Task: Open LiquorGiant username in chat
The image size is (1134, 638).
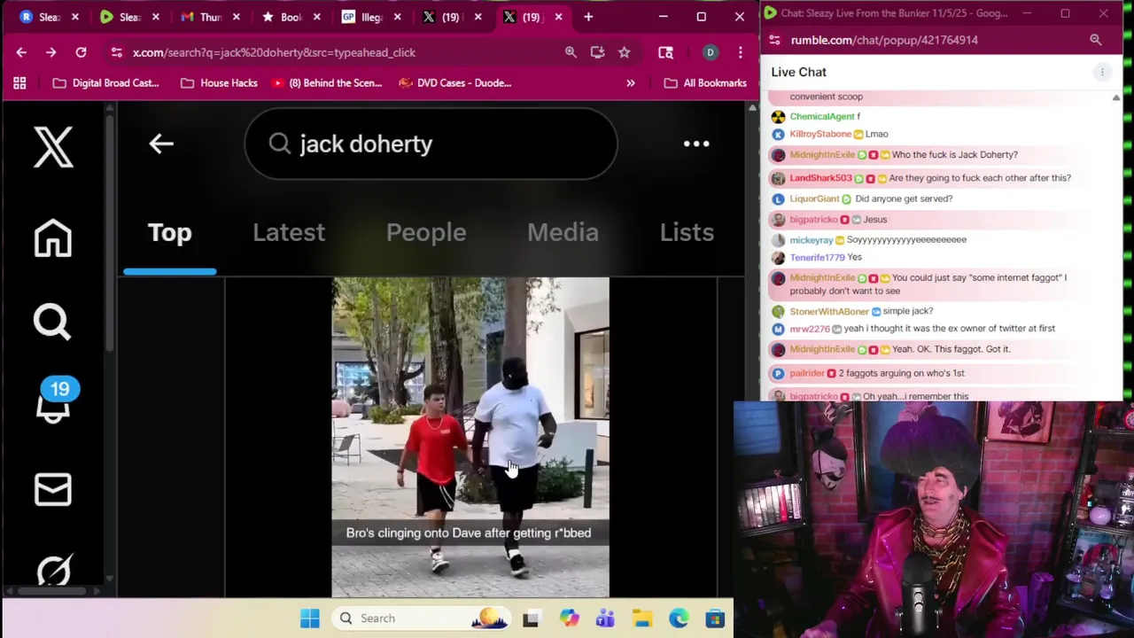Action: tap(814, 198)
